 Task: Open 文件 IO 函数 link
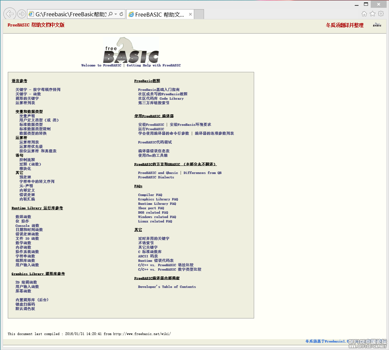(27, 238)
